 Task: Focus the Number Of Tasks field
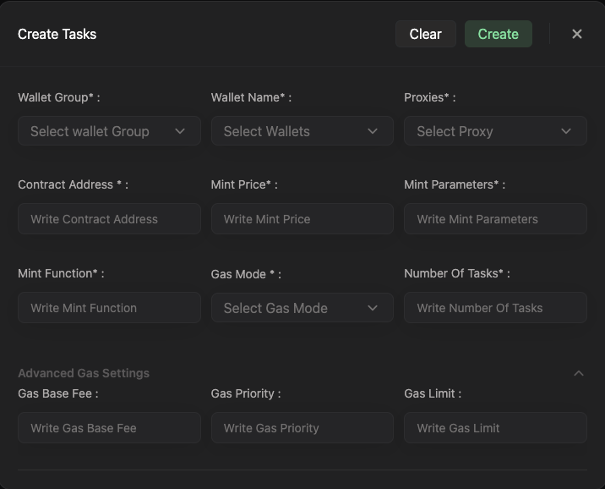click(495, 308)
